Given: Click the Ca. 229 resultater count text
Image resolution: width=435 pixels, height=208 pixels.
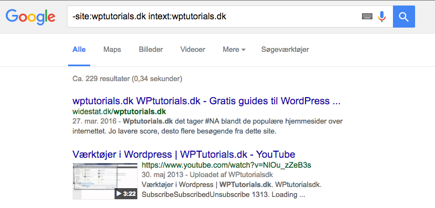Looking at the screenshot, I should coord(127,79).
